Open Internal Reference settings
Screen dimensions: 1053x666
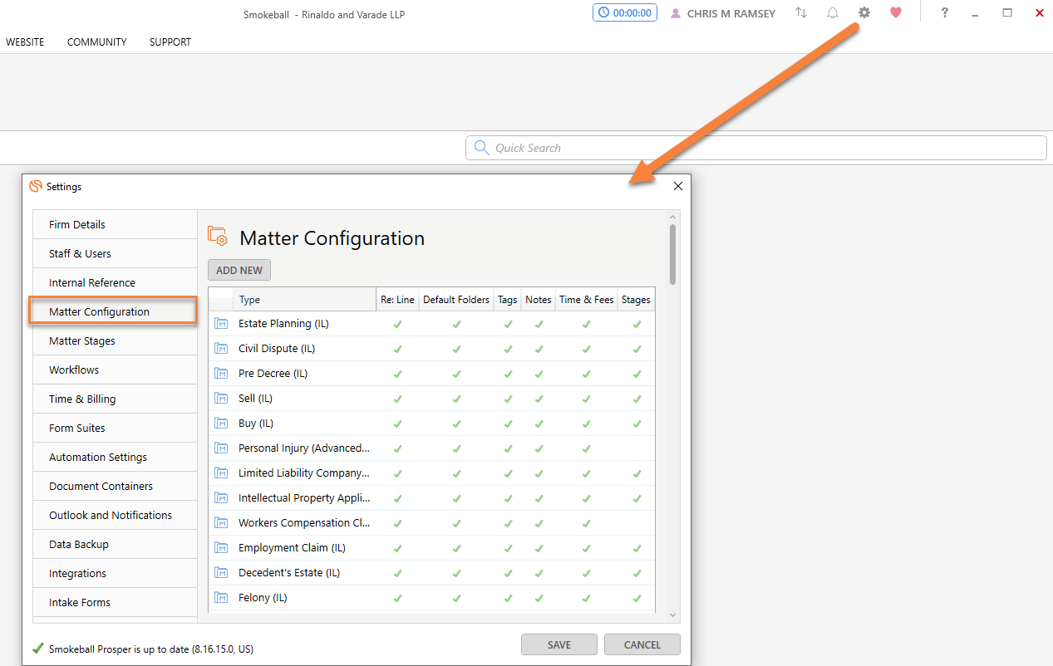pos(115,283)
